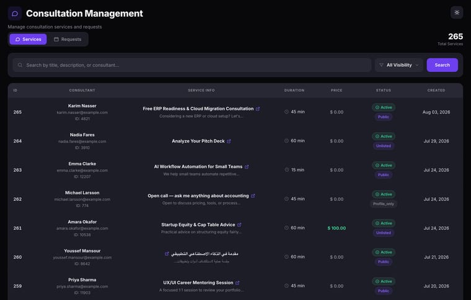Image resolution: width=471 pixels, height=300 pixels.
Task: Click clock icon beside 15 min duration
Action: pos(287,170)
